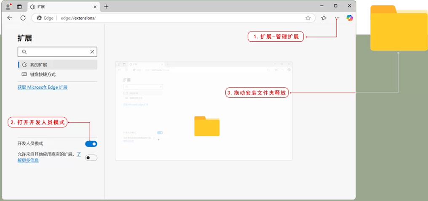Open 了解更多信息 link
The image size is (428, 201).
(x=28, y=160)
